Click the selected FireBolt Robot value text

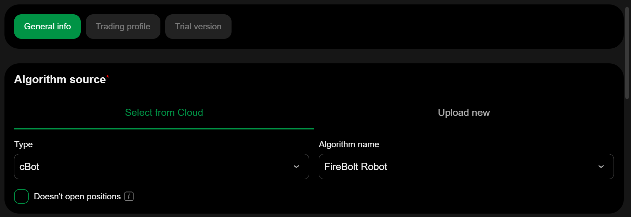(356, 167)
